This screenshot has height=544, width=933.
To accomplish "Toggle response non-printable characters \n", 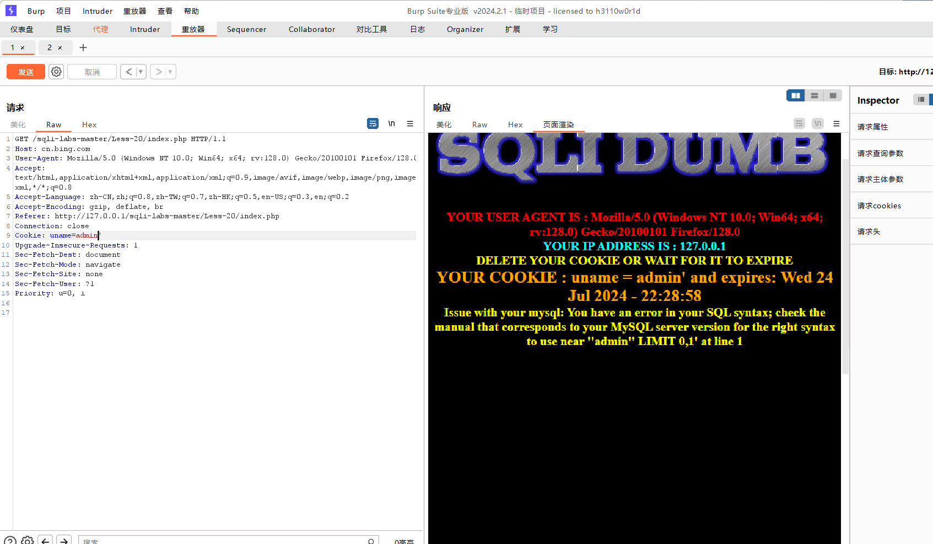I will tap(818, 123).
